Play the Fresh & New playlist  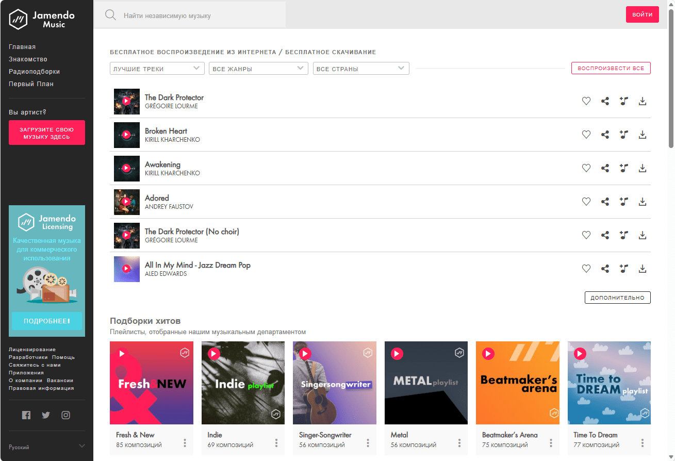tap(122, 354)
